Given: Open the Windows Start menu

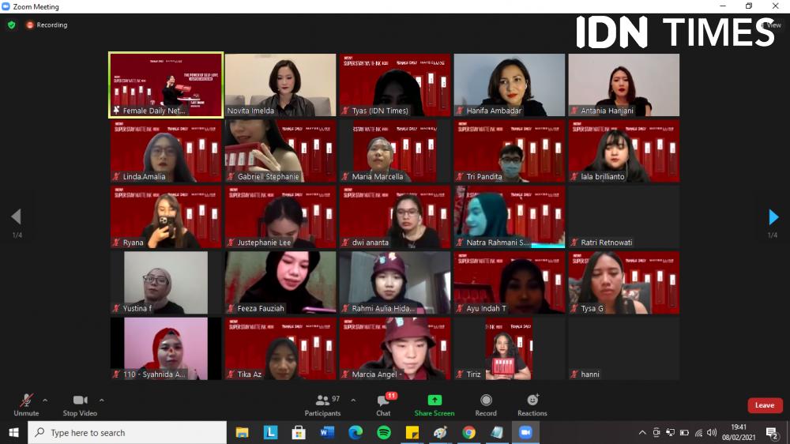Looking at the screenshot, I should point(13,432).
